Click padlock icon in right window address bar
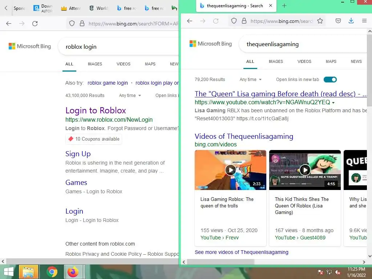This screenshot has width=372, height=279. pos(244,21)
